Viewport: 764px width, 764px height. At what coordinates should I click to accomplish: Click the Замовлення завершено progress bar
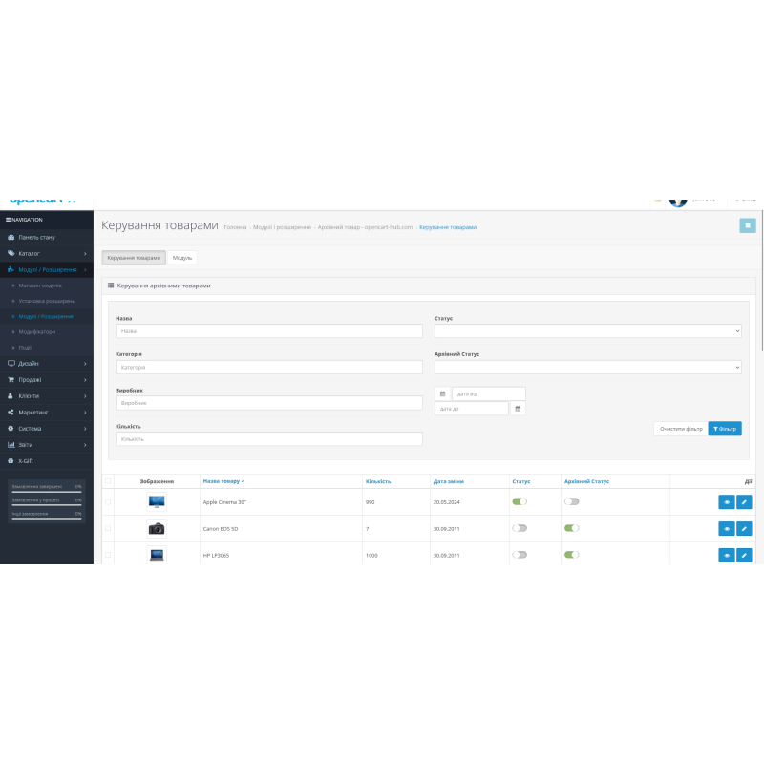pyautogui.click(x=47, y=490)
